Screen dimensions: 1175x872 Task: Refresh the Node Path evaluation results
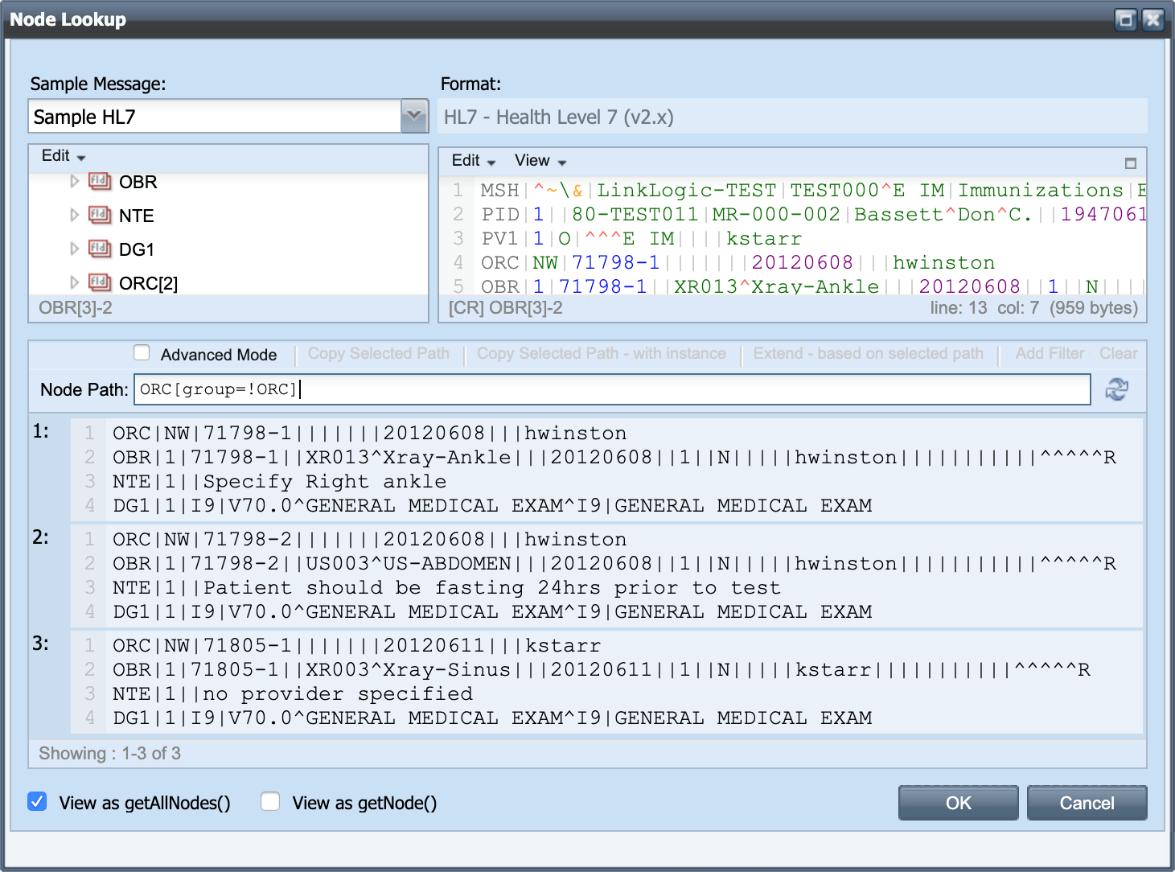(x=1118, y=389)
